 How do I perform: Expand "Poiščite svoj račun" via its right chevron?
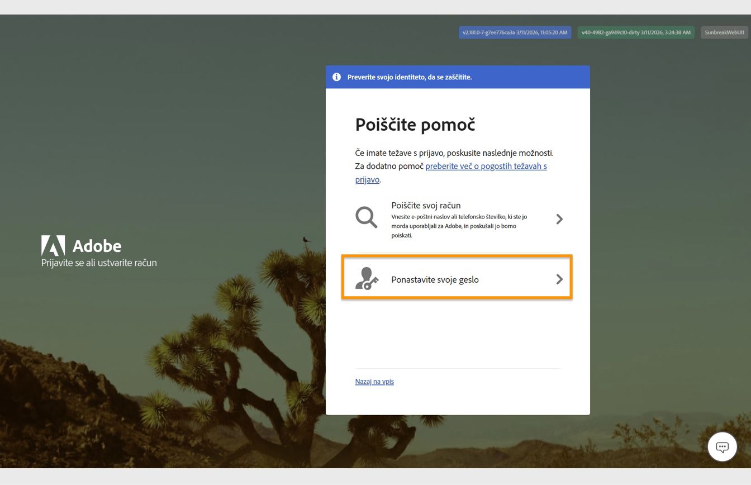[x=559, y=219]
